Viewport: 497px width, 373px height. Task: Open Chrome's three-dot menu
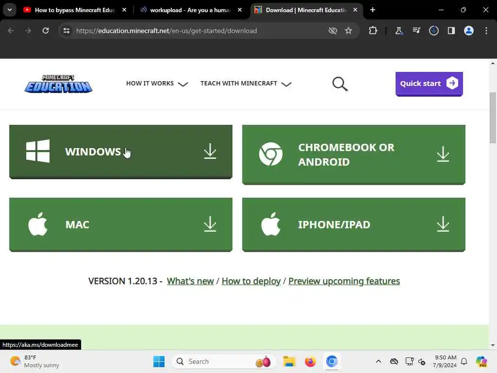[486, 31]
